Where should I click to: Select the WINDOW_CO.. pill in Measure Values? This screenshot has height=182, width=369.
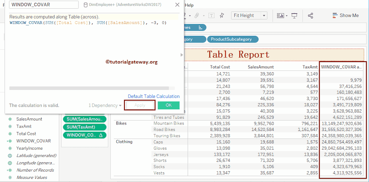[85, 135]
